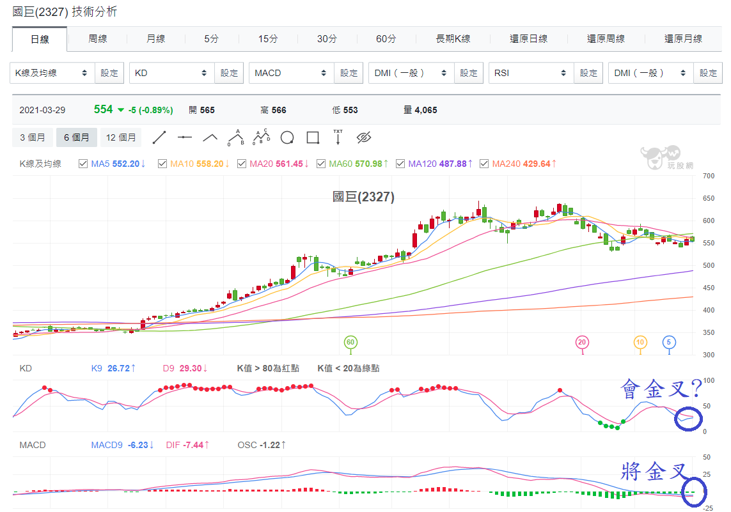Click the date 2021-03-29
Viewport: 731px width, 512px height.
point(42,111)
